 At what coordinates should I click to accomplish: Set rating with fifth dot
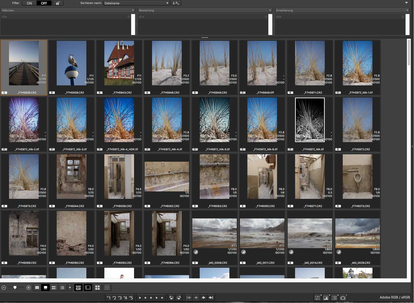(x=162, y=298)
